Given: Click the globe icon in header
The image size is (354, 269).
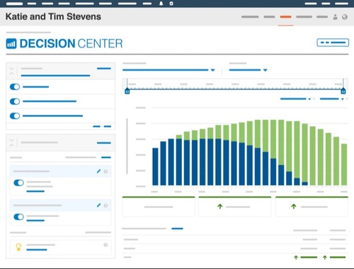Looking at the screenshot, I should [345, 17].
